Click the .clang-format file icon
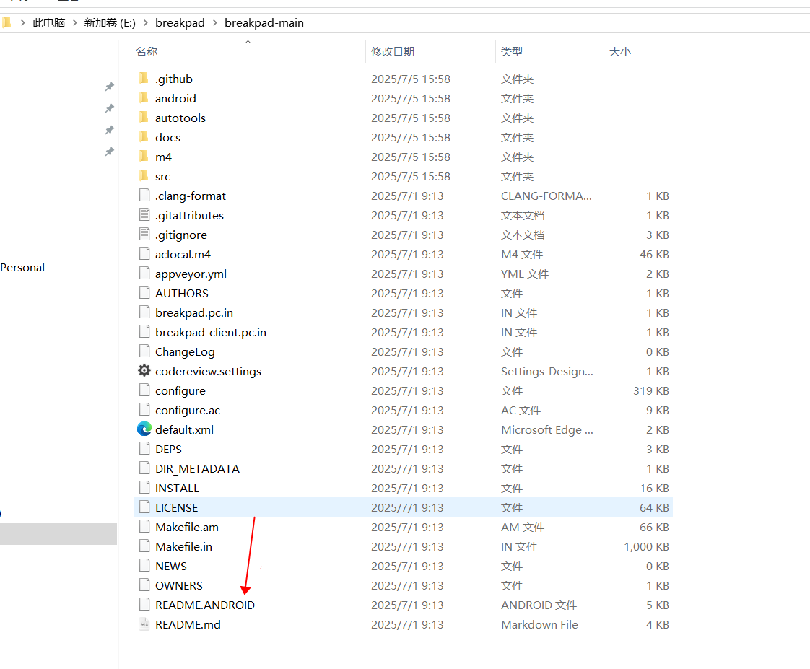Viewport: 810px width, 669px height. tap(144, 196)
